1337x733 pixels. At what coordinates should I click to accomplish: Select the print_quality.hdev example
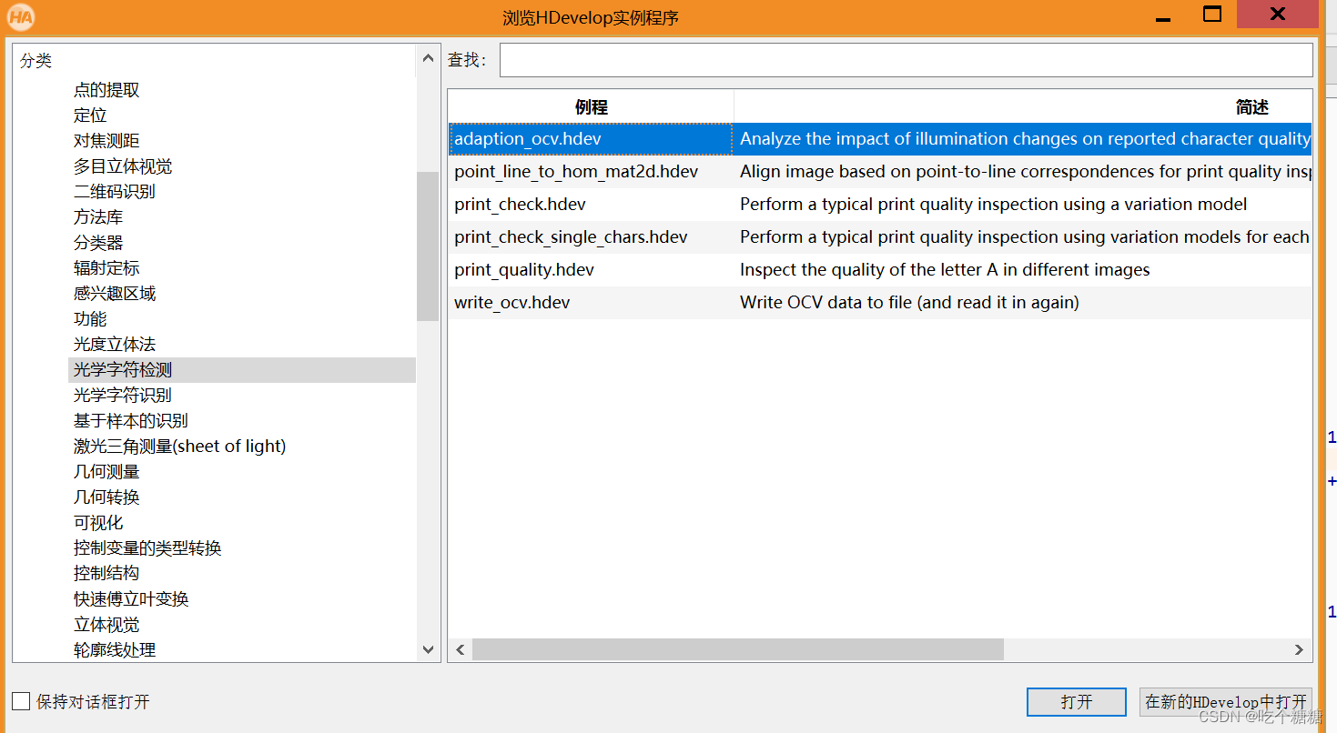[x=524, y=270]
